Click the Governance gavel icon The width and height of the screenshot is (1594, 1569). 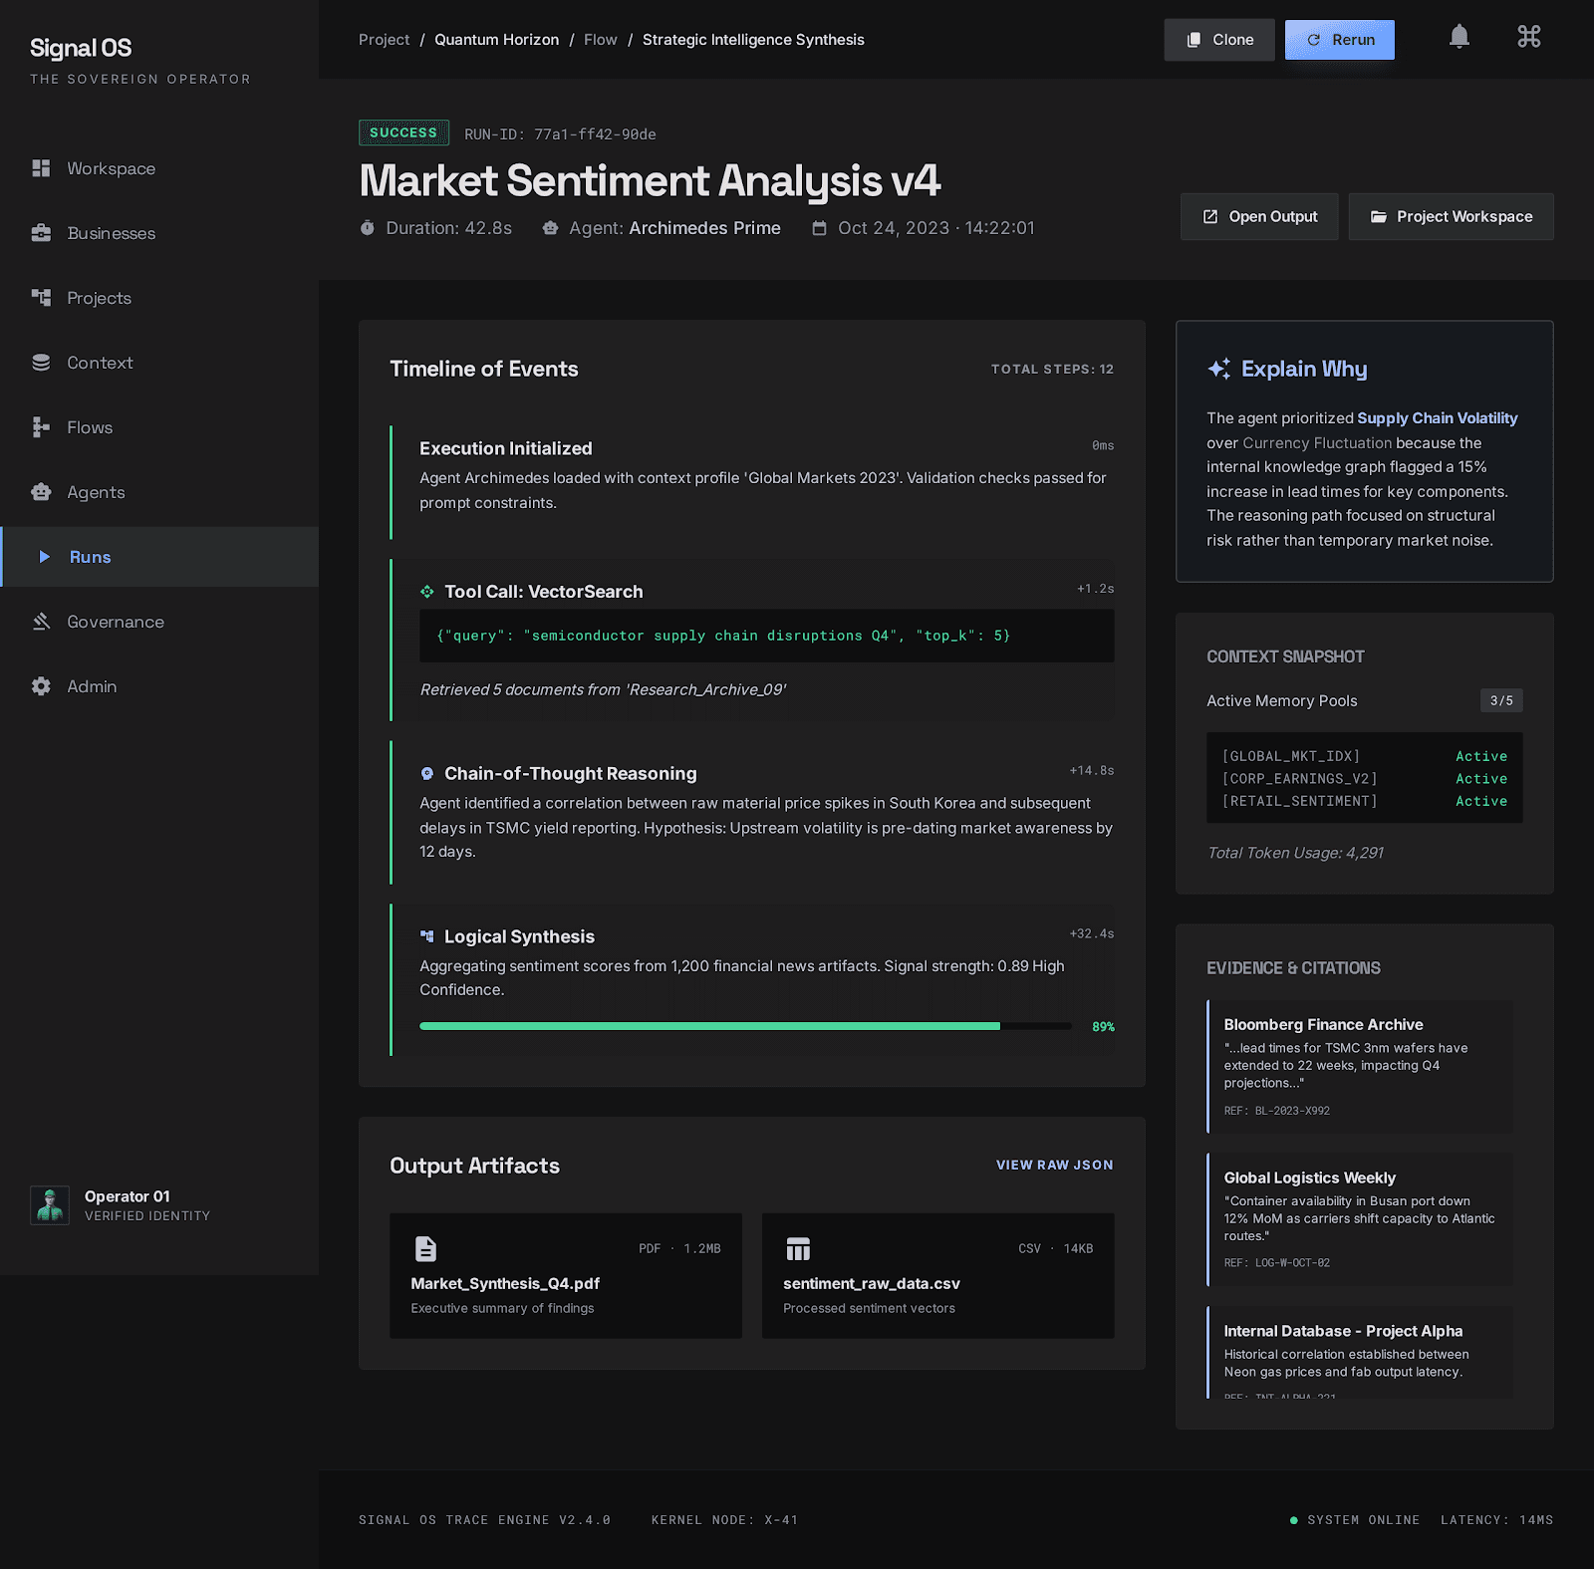(x=41, y=622)
